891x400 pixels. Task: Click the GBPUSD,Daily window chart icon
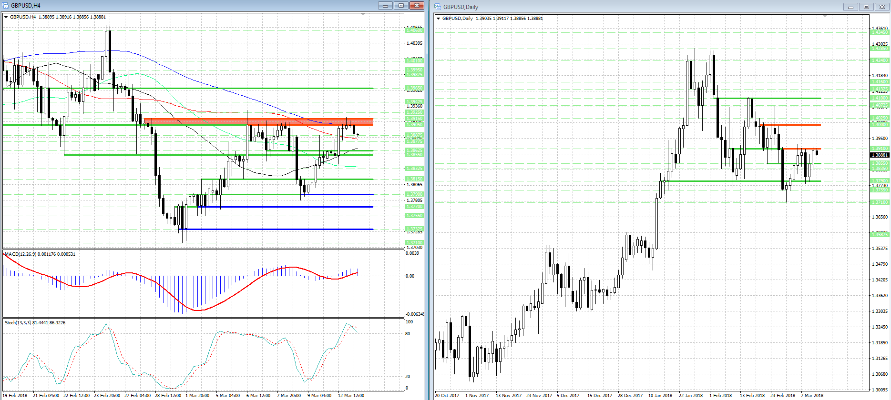pos(438,7)
